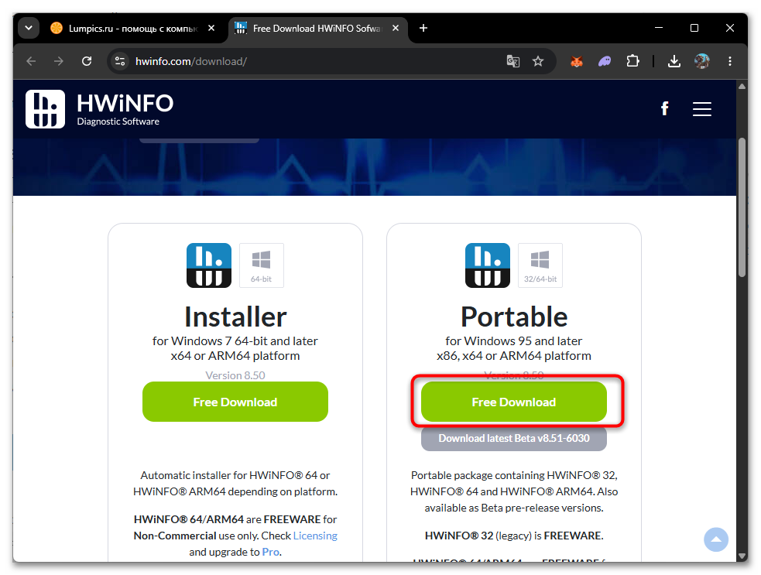This screenshot has height=575, width=761.
Task: Click the browser Back arrow
Action: coord(31,61)
